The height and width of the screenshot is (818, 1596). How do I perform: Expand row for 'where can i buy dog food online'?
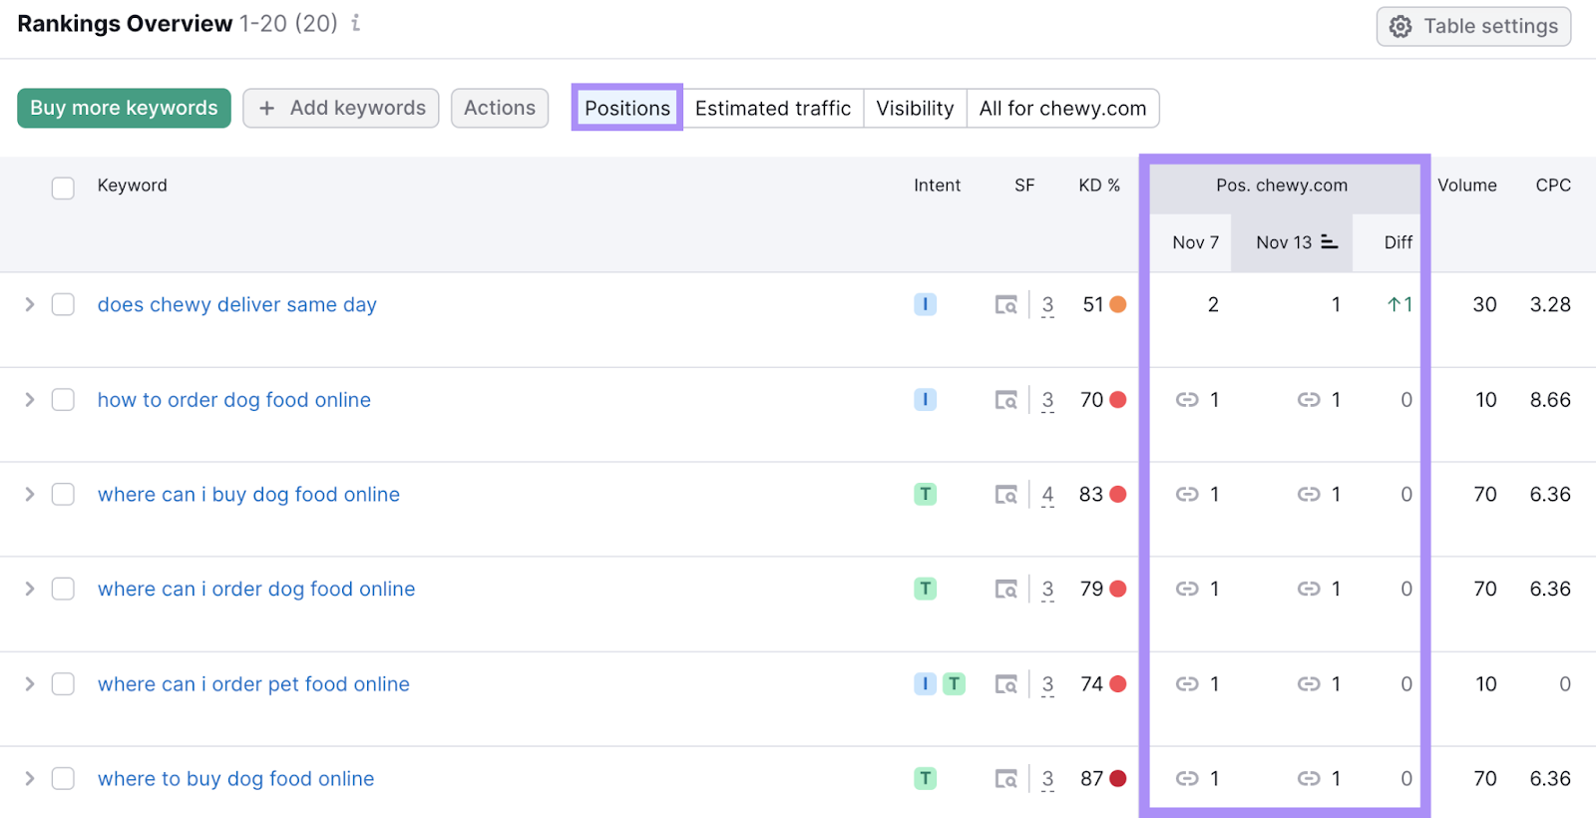[x=30, y=495]
